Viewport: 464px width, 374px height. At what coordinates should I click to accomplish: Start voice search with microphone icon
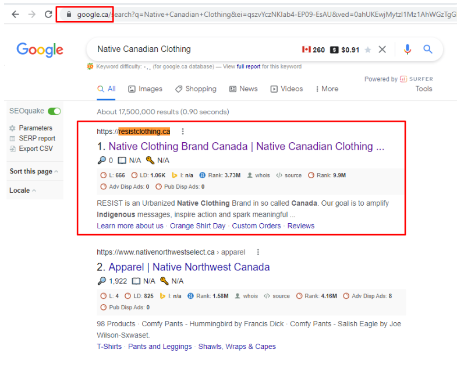[x=407, y=50]
